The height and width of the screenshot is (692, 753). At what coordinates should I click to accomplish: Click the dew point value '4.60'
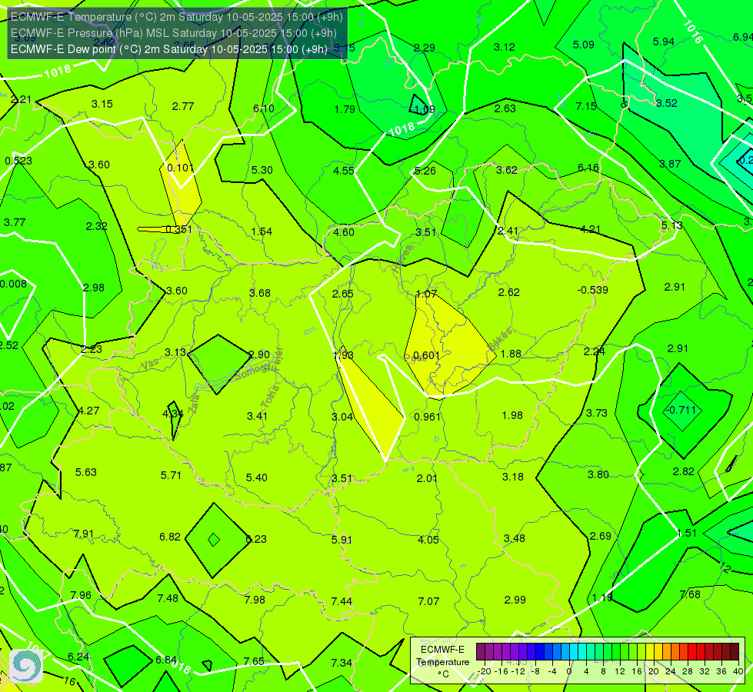pyautogui.click(x=343, y=232)
